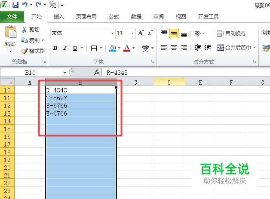270x199 pixels.
Task: Open the 对齐方式 dialog launcher
Action: [x=255, y=61]
